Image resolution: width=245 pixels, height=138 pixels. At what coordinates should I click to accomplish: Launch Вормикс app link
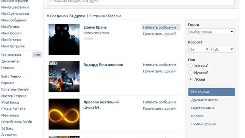(x=8, y=83)
